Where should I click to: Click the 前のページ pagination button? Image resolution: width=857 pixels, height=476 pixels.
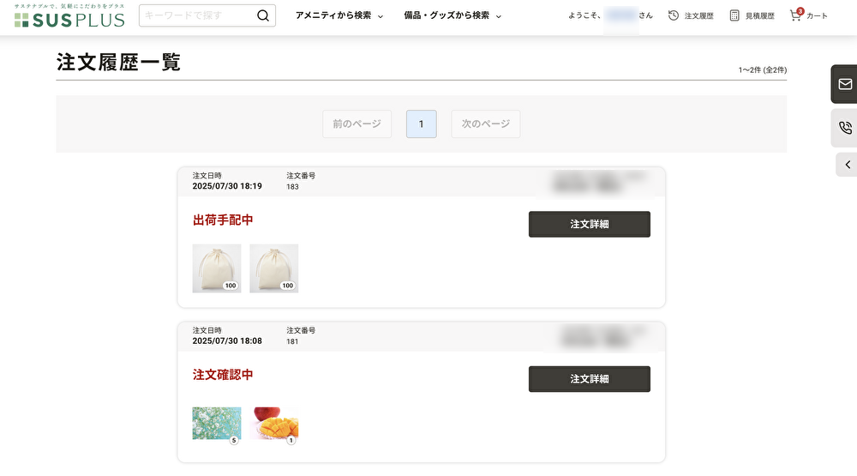(357, 124)
